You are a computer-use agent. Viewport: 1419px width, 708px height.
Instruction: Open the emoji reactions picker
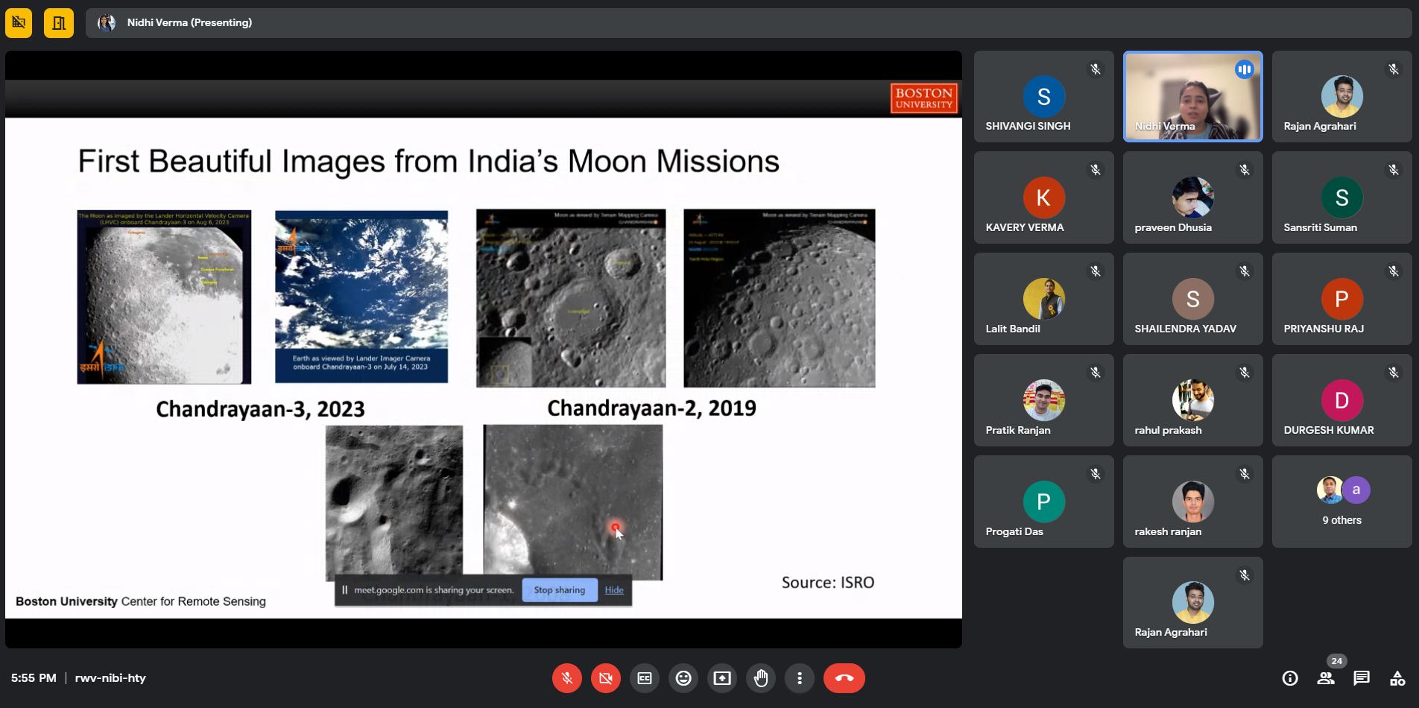pyautogui.click(x=683, y=678)
